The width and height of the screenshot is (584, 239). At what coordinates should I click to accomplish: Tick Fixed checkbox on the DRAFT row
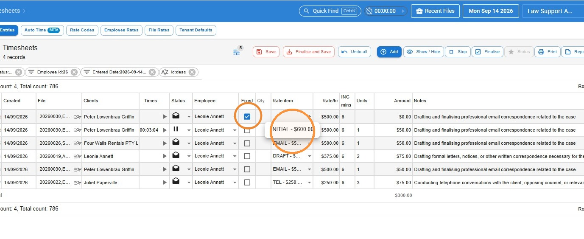(247, 156)
